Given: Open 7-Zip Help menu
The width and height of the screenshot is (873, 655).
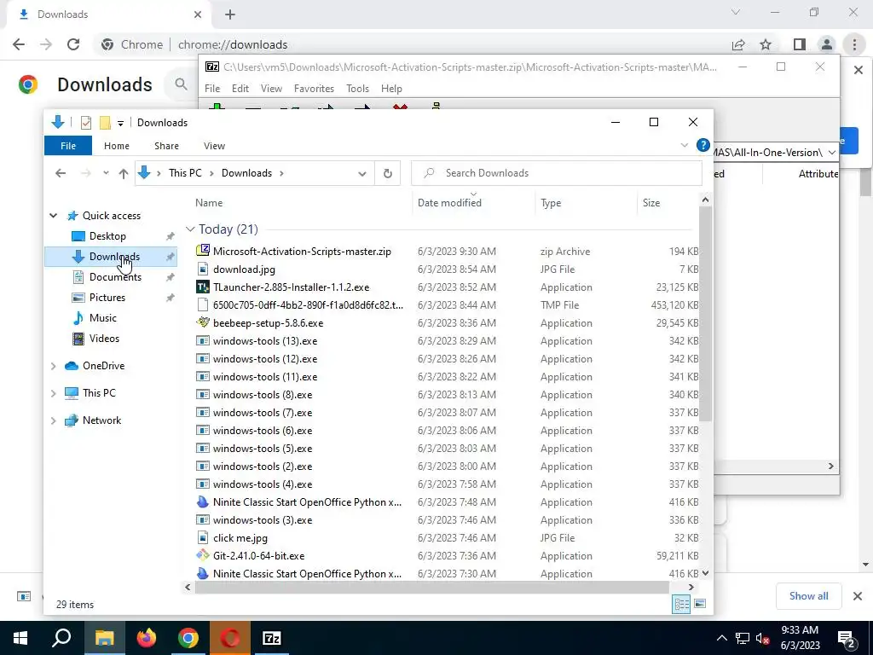Looking at the screenshot, I should tap(391, 89).
